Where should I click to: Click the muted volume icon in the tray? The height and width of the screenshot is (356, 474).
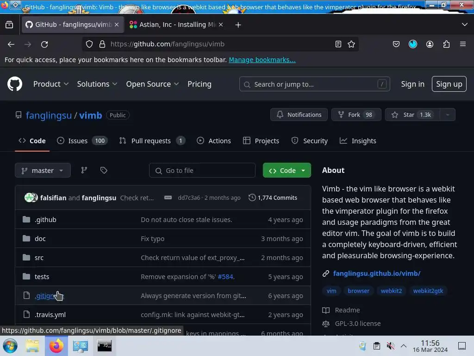(x=391, y=346)
